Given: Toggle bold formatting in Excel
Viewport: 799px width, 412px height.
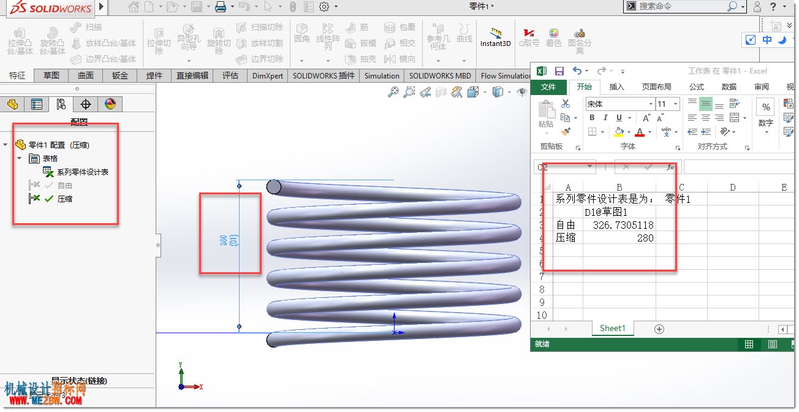Looking at the screenshot, I should click(592, 118).
